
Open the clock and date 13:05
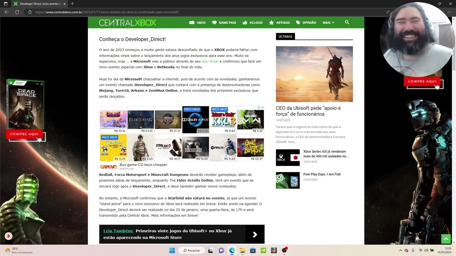click(x=445, y=250)
